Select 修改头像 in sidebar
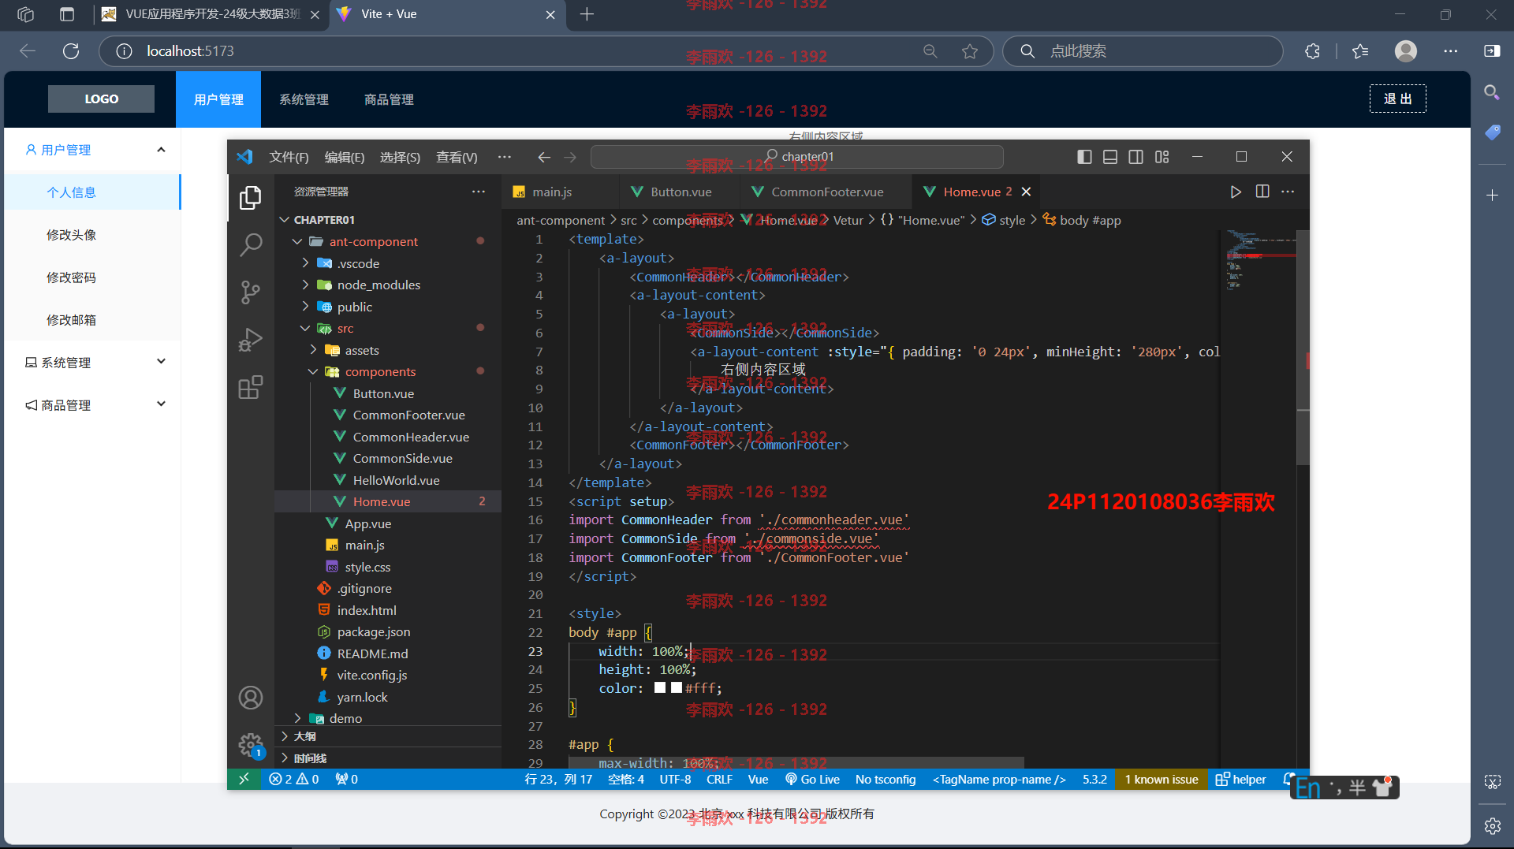The height and width of the screenshot is (849, 1514). click(71, 235)
